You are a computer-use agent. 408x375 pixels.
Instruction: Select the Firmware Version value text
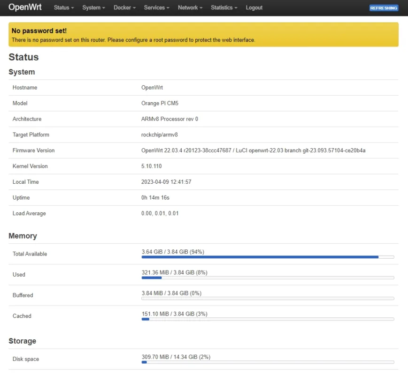pos(253,150)
